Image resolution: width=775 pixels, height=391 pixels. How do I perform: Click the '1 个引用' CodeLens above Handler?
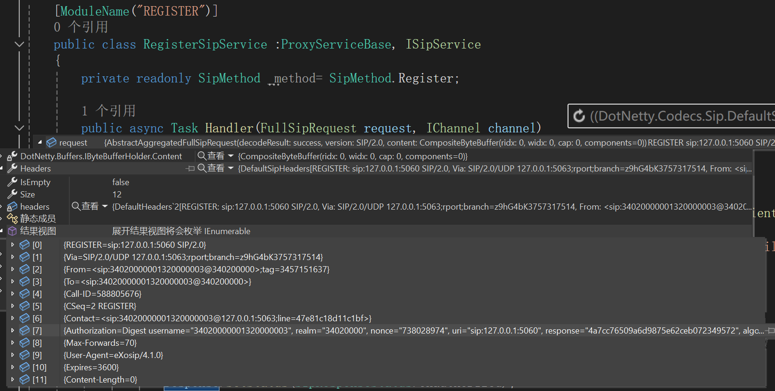pos(109,111)
